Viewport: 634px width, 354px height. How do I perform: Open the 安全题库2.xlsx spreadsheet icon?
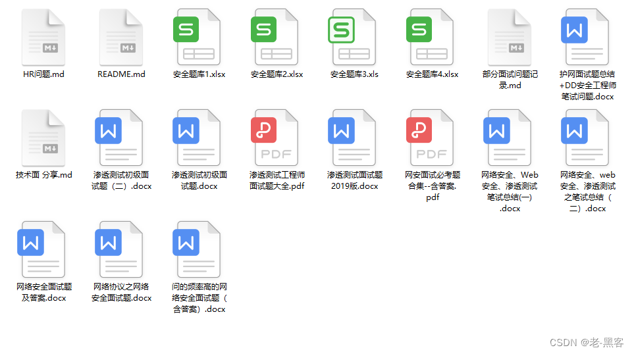click(275, 38)
